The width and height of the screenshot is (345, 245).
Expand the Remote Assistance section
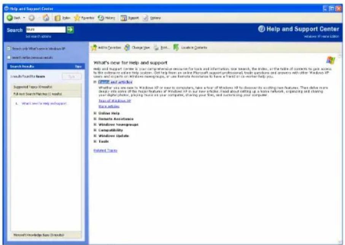pyautogui.click(x=95, y=119)
